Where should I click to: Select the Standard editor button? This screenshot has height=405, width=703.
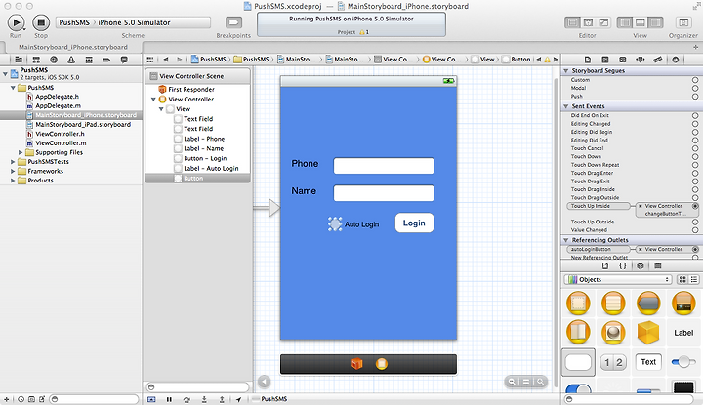572,22
